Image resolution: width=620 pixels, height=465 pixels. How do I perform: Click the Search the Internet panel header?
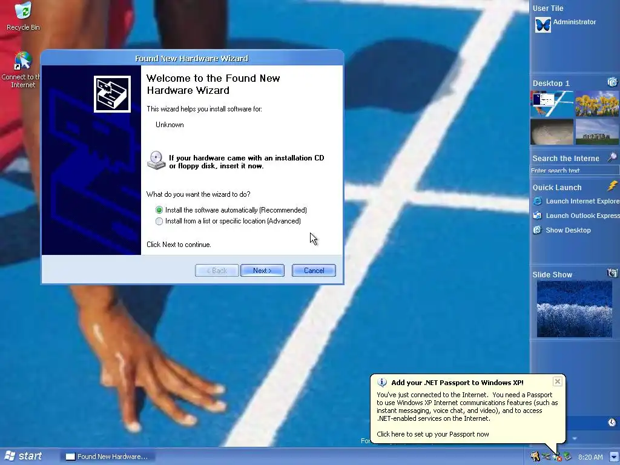pos(566,158)
